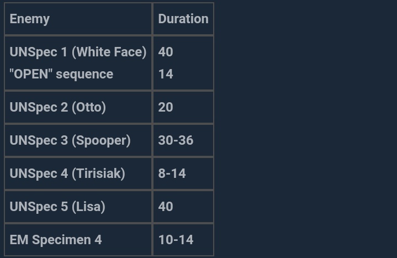Click the UNSpec 5 label text
Image resolution: width=397 pixels, height=258 pixels.
[x=38, y=207]
